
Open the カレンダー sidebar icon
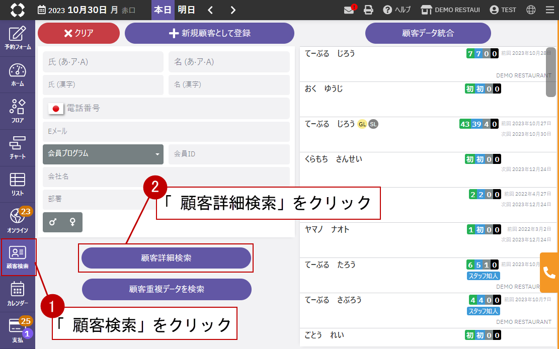[18, 294]
